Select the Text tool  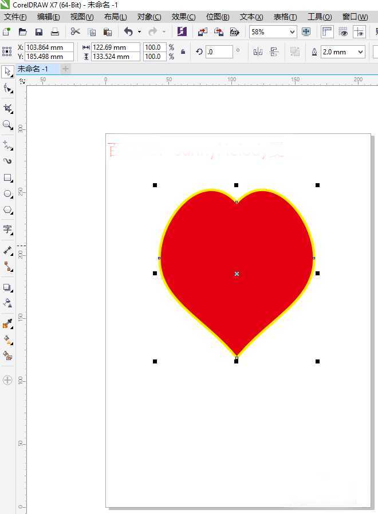(7, 229)
